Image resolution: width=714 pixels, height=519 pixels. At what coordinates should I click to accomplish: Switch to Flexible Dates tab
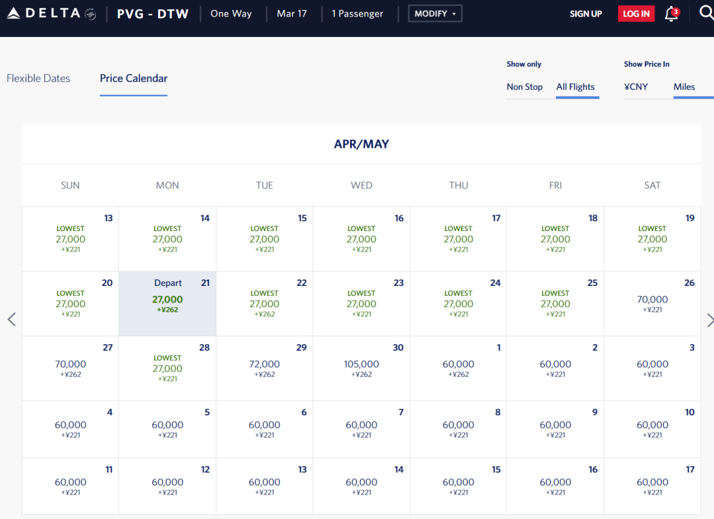(x=38, y=78)
